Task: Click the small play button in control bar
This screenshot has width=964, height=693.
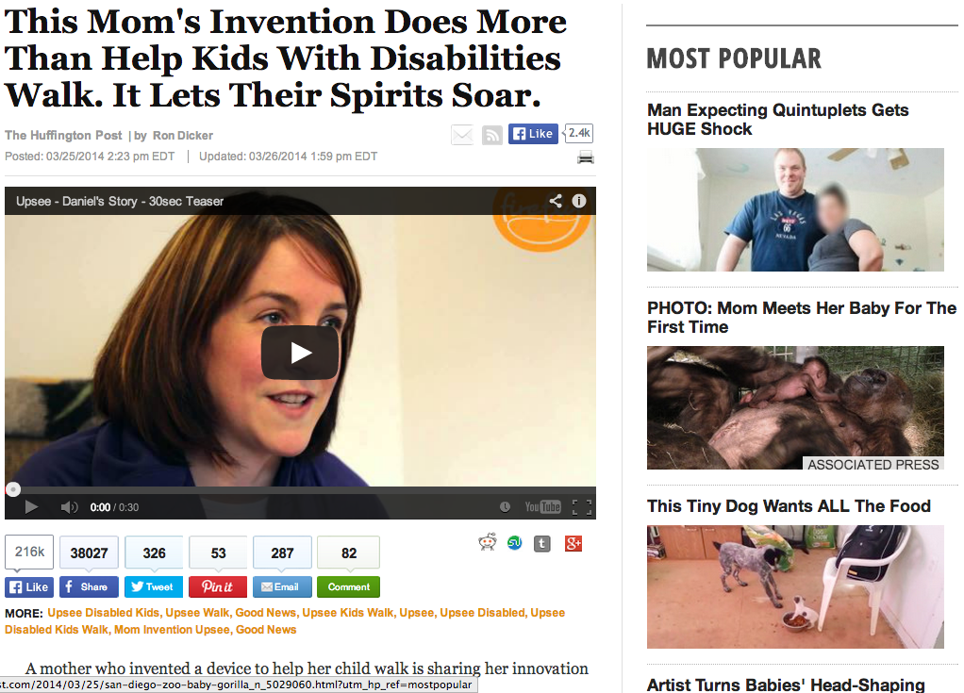Action: (31, 507)
